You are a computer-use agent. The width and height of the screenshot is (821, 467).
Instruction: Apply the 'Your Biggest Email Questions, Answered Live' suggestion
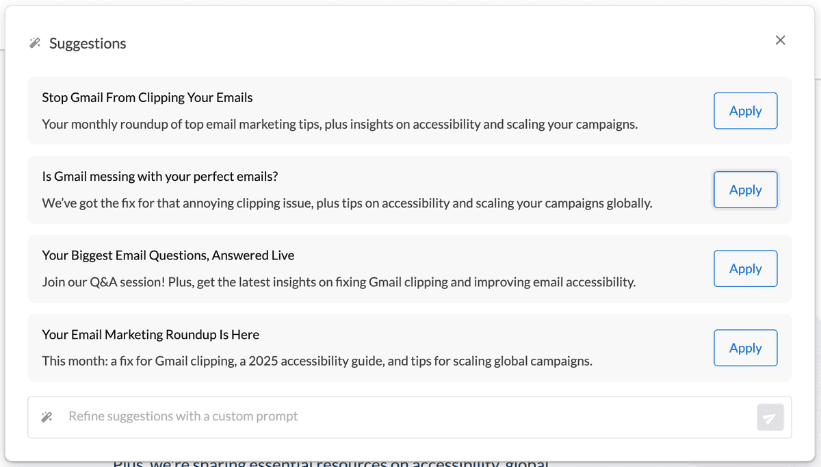[x=745, y=268]
